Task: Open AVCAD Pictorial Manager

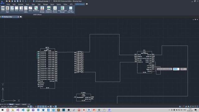Action: (62, 9)
